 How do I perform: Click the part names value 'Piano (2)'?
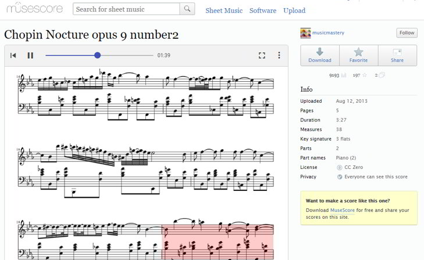pos(346,158)
